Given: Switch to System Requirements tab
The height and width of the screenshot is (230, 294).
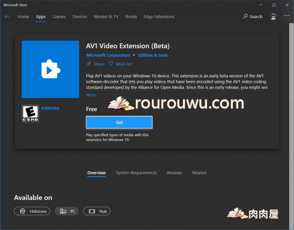Looking at the screenshot, I should [x=136, y=173].
